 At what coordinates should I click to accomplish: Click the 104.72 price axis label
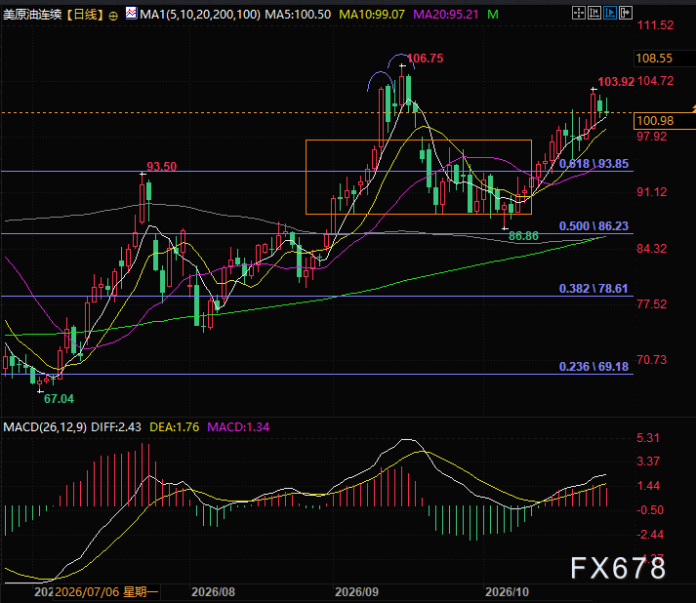tap(655, 81)
